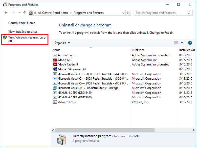Select the VMware Tools entry name
Screen dimensions: 197x149
click(66, 102)
